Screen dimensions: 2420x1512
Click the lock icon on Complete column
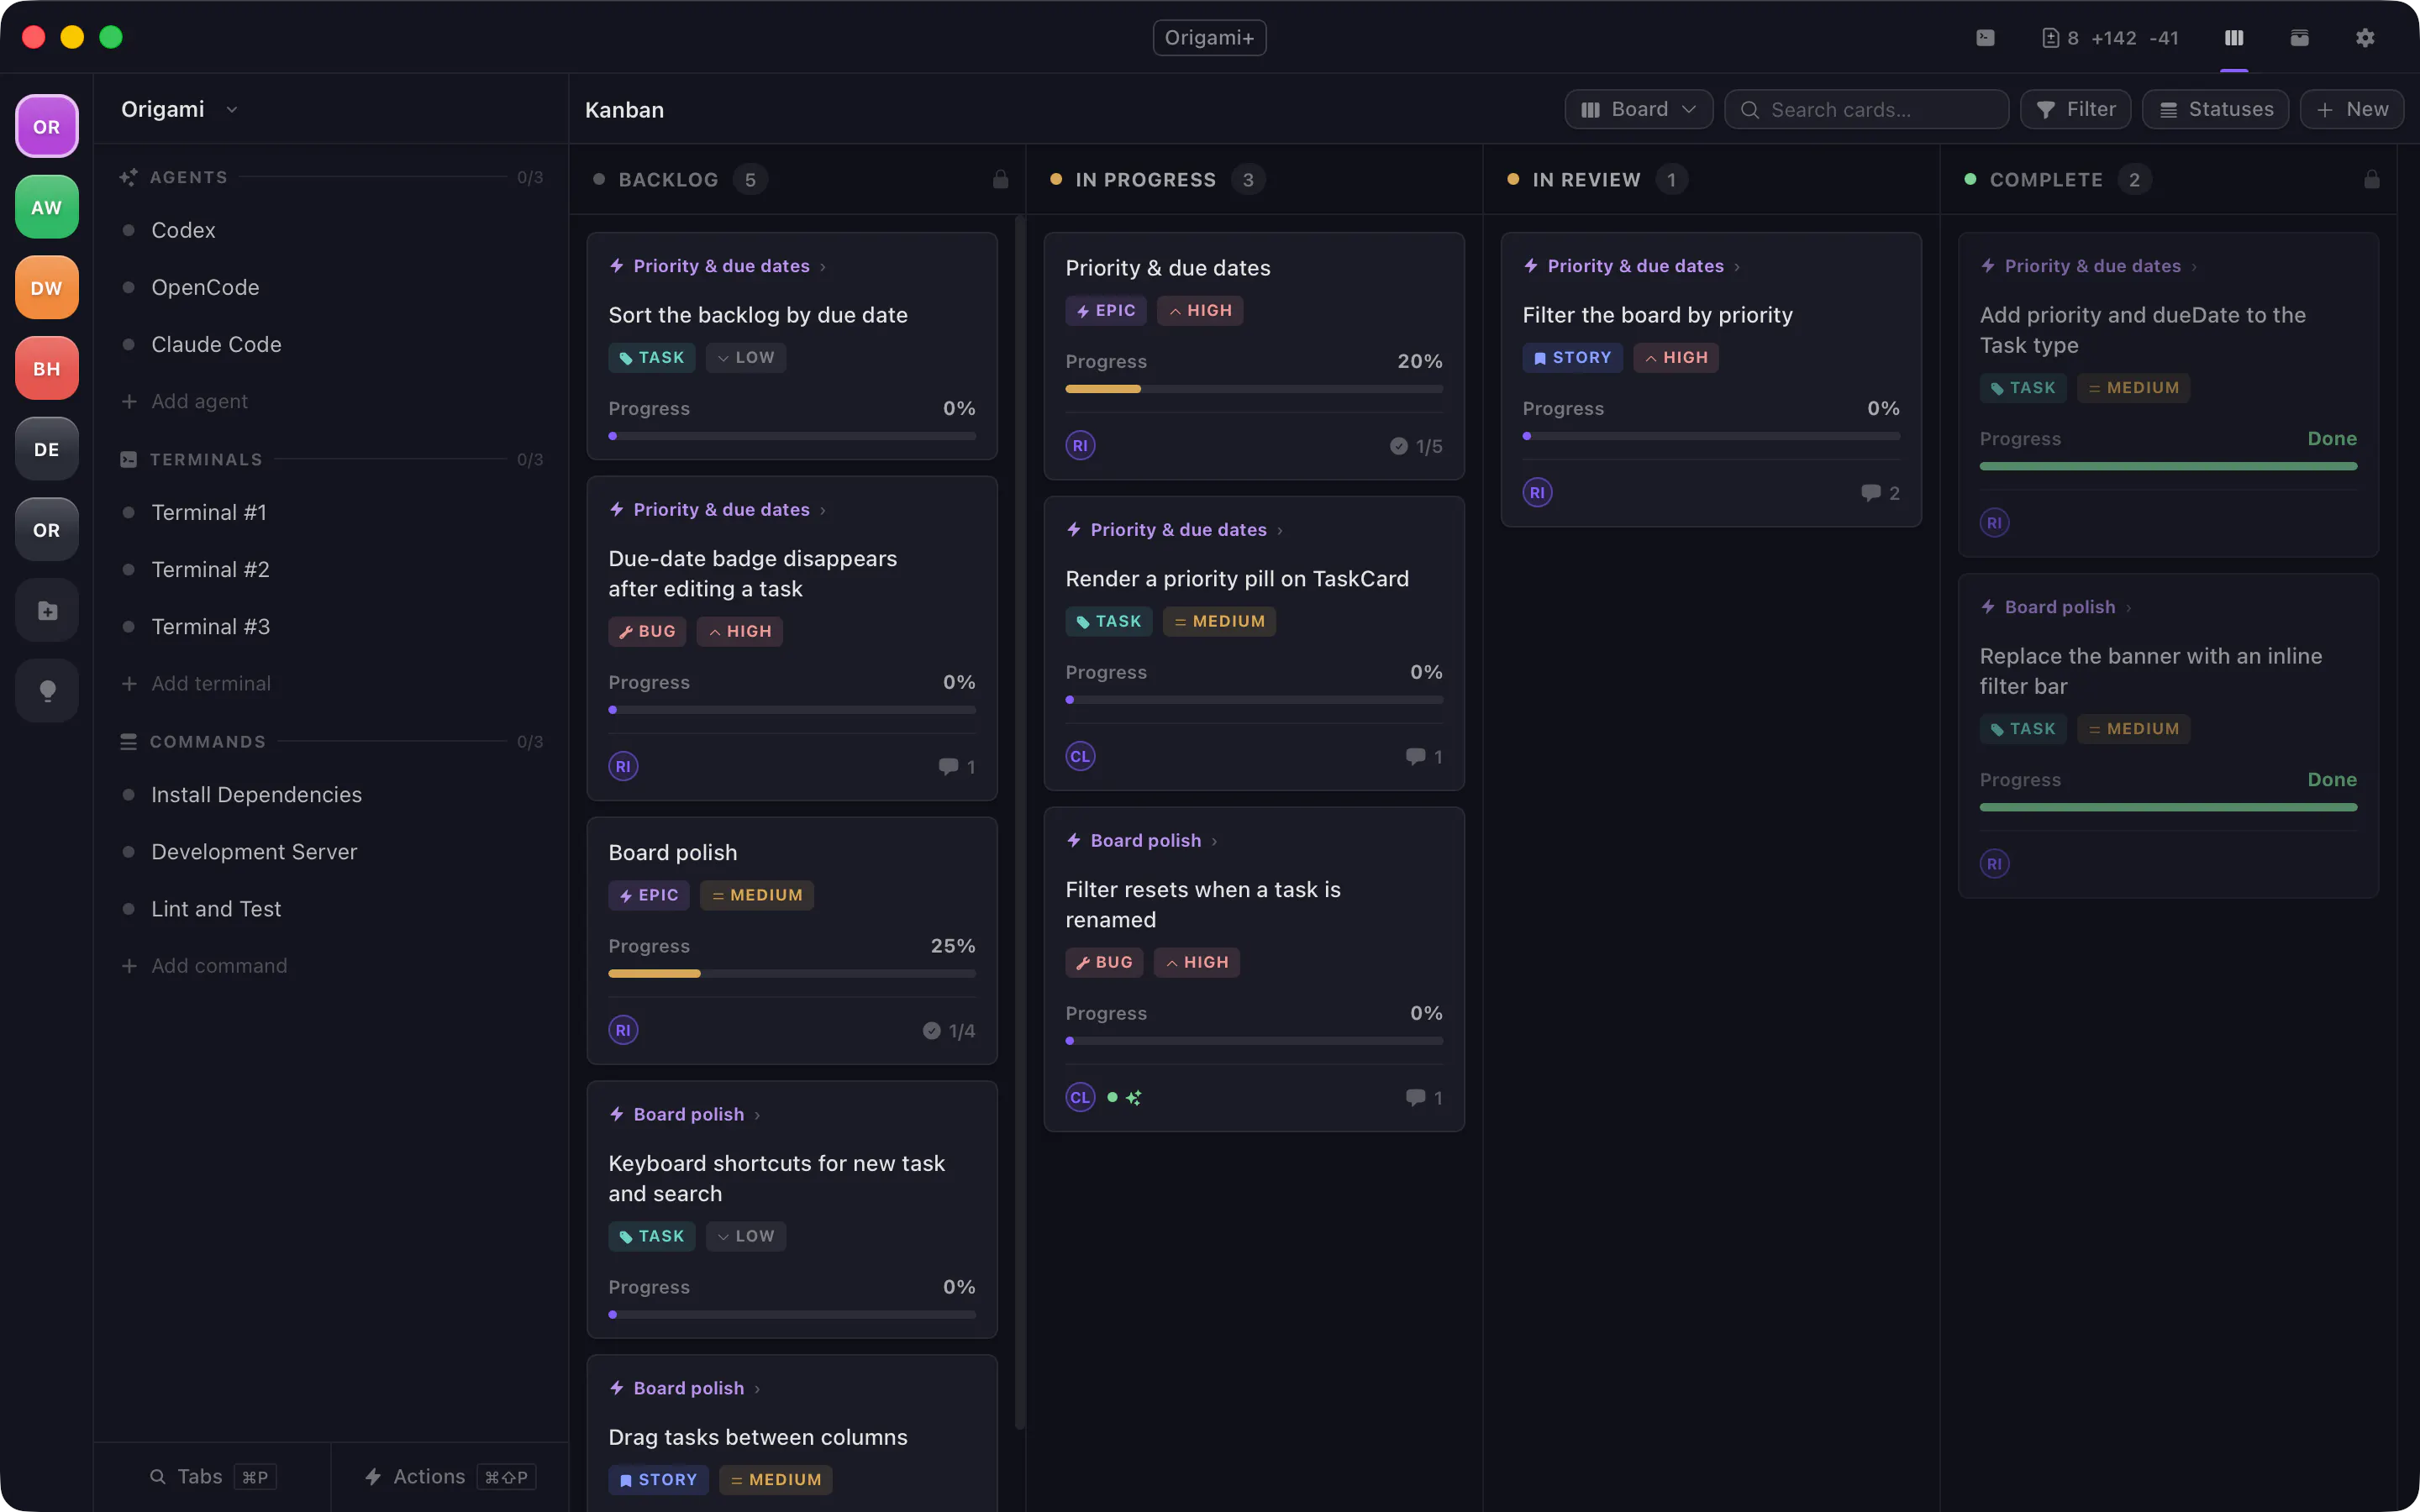2371,179
